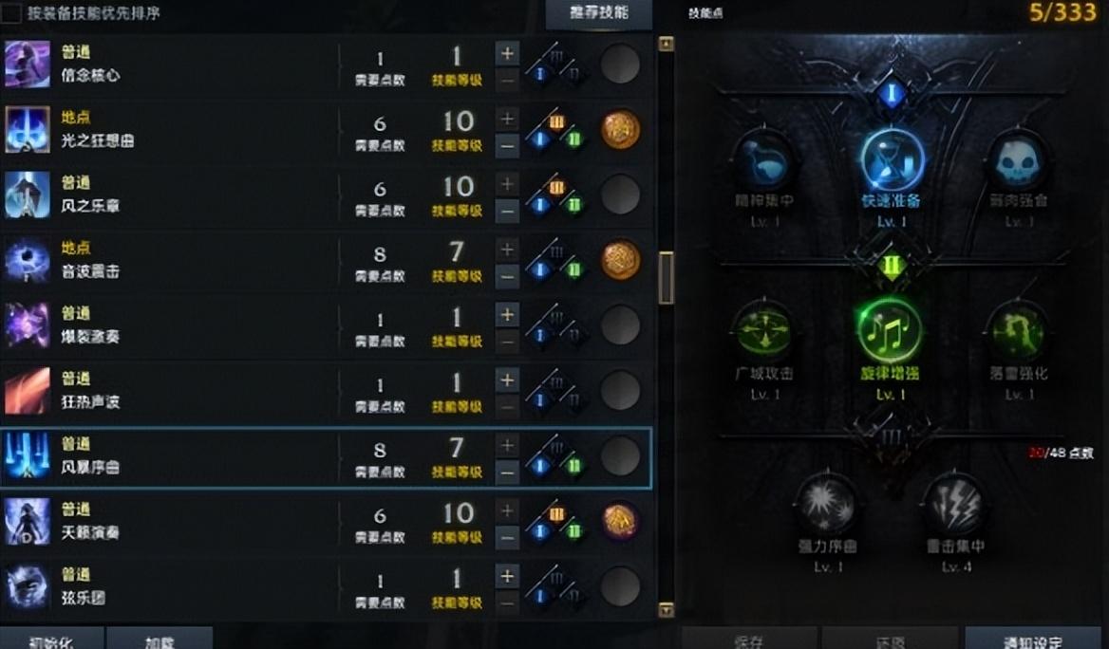Lower 风暴序曲 skill level with minus button
The height and width of the screenshot is (649, 1109).
tap(507, 473)
